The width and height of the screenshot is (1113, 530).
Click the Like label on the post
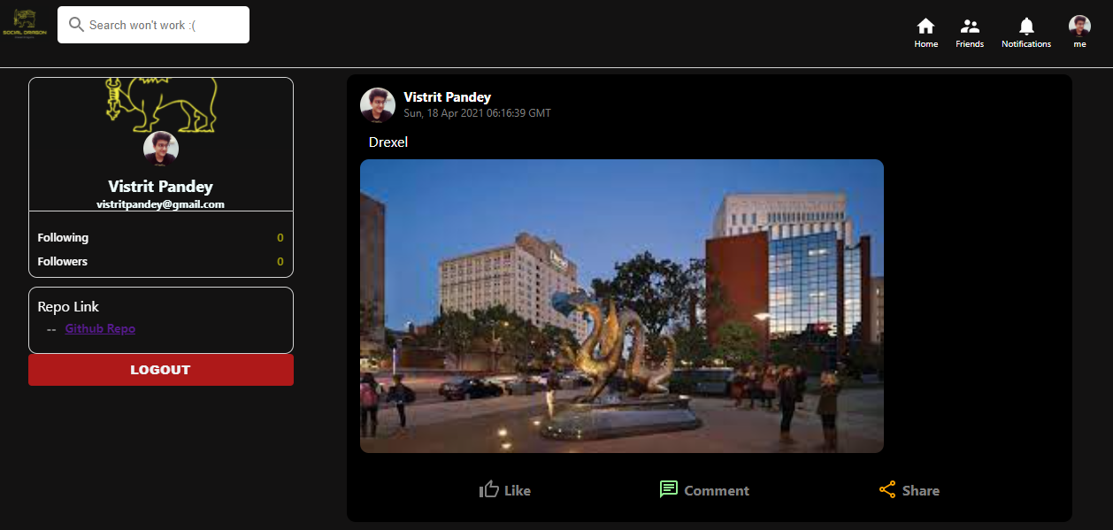518,490
